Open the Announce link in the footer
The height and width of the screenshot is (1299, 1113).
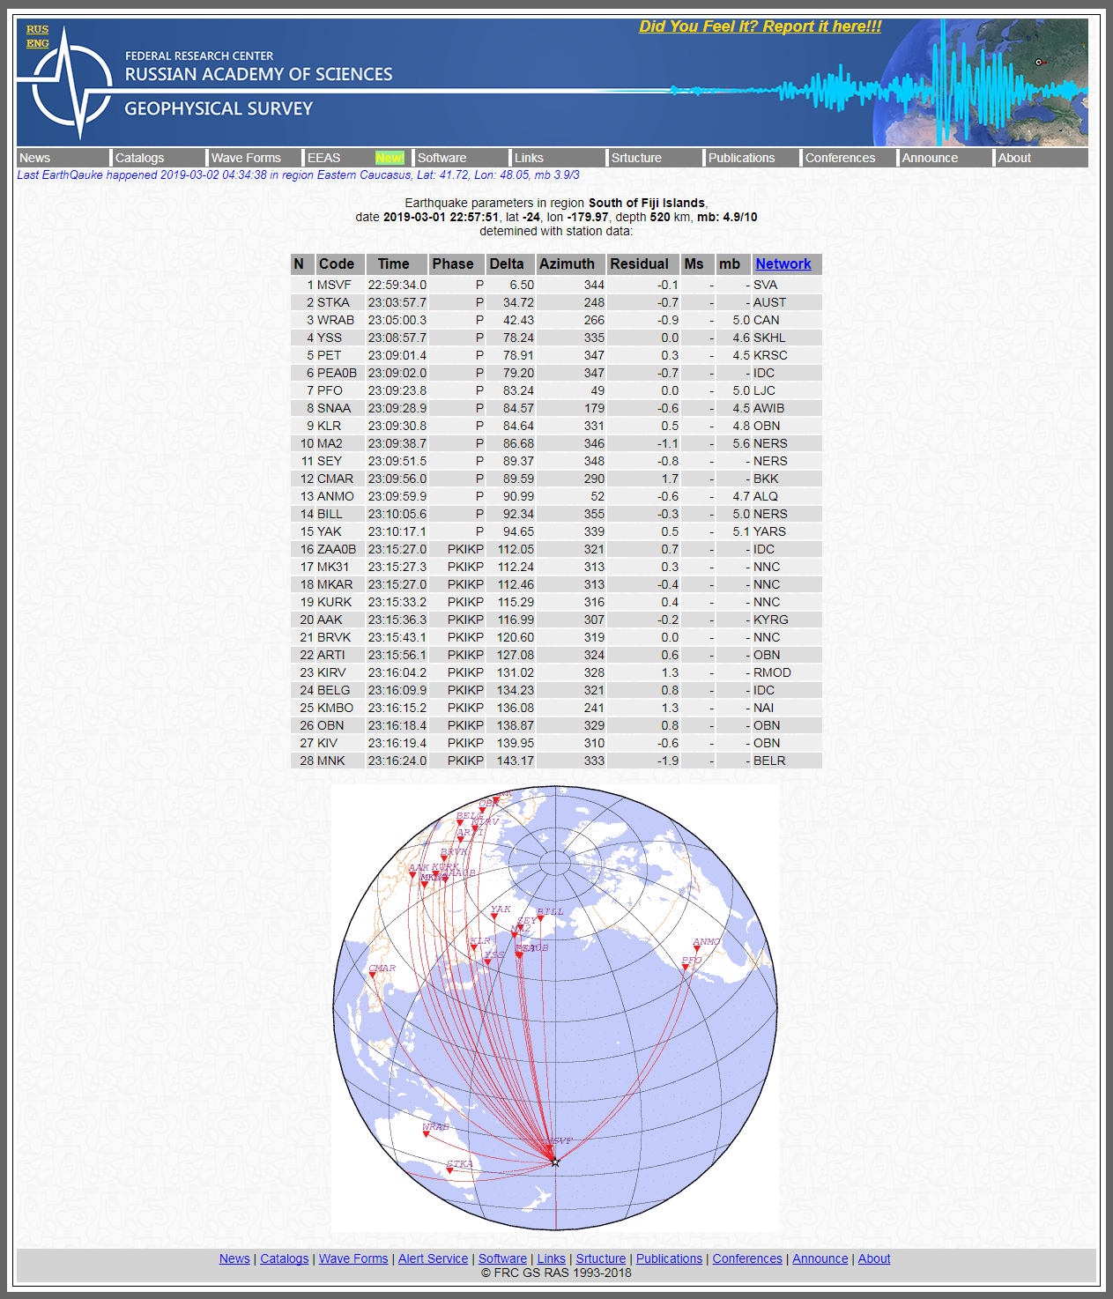pyautogui.click(x=820, y=1258)
